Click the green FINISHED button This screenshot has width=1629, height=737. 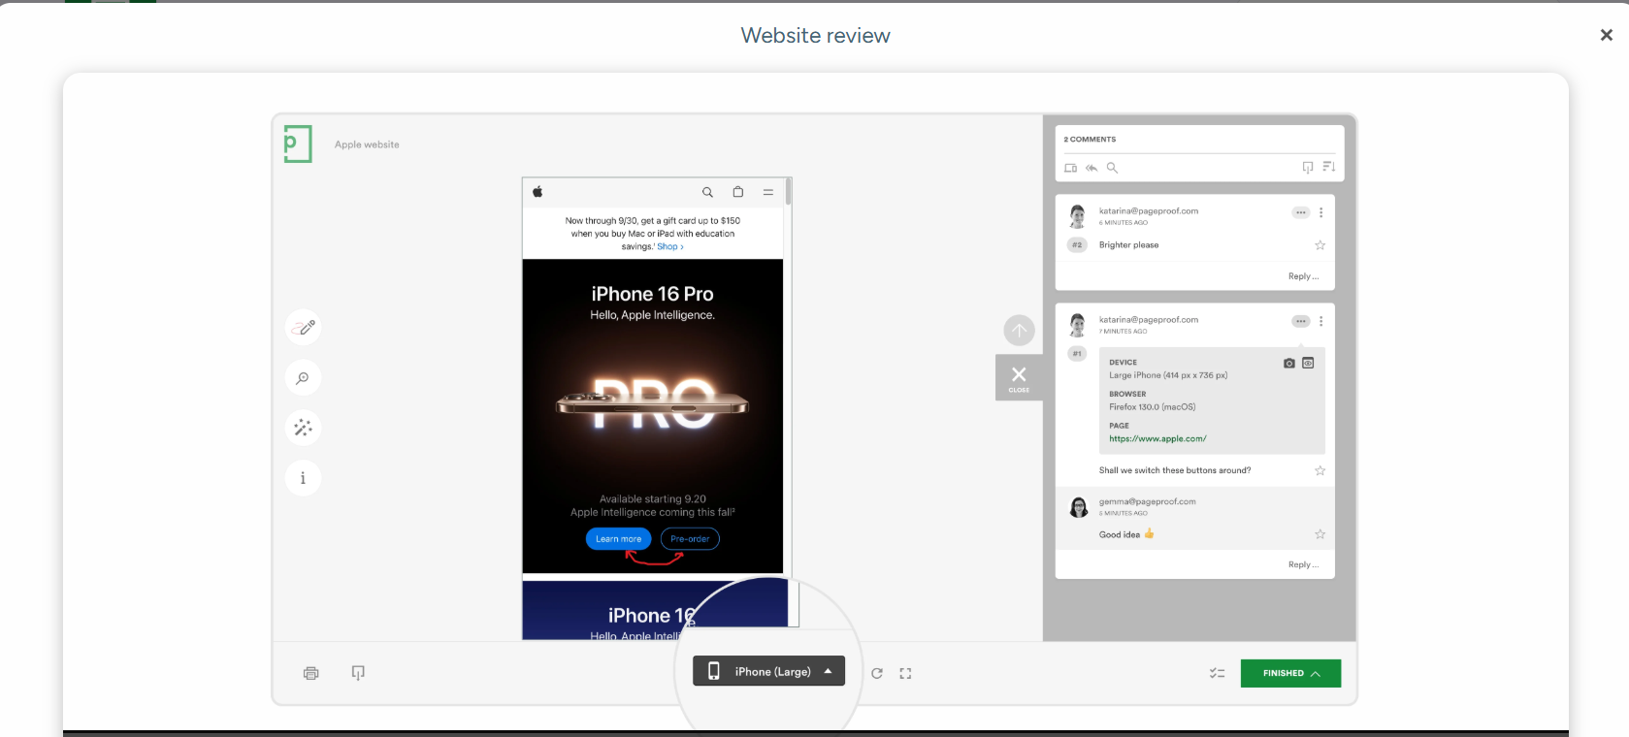1290,673
